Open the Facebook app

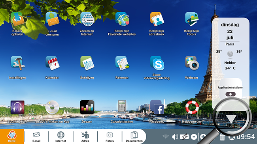pyautogui.click(x=157, y=107)
